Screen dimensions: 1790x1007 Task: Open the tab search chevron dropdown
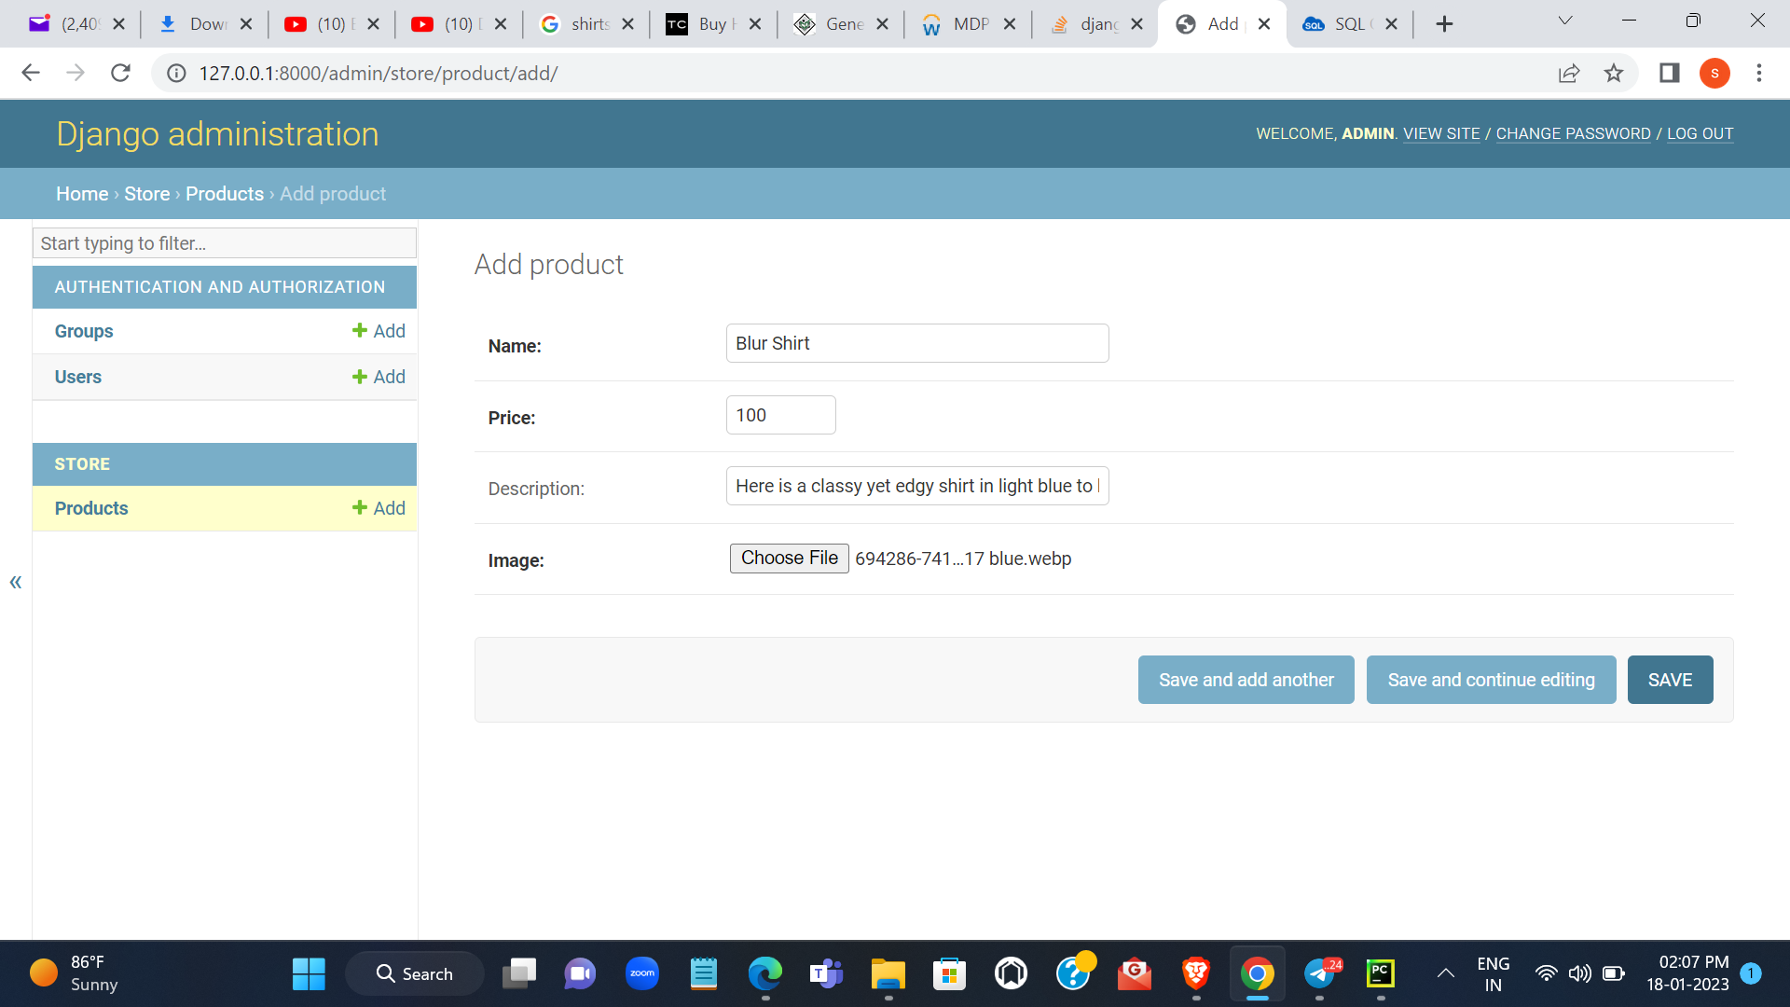tap(1564, 21)
